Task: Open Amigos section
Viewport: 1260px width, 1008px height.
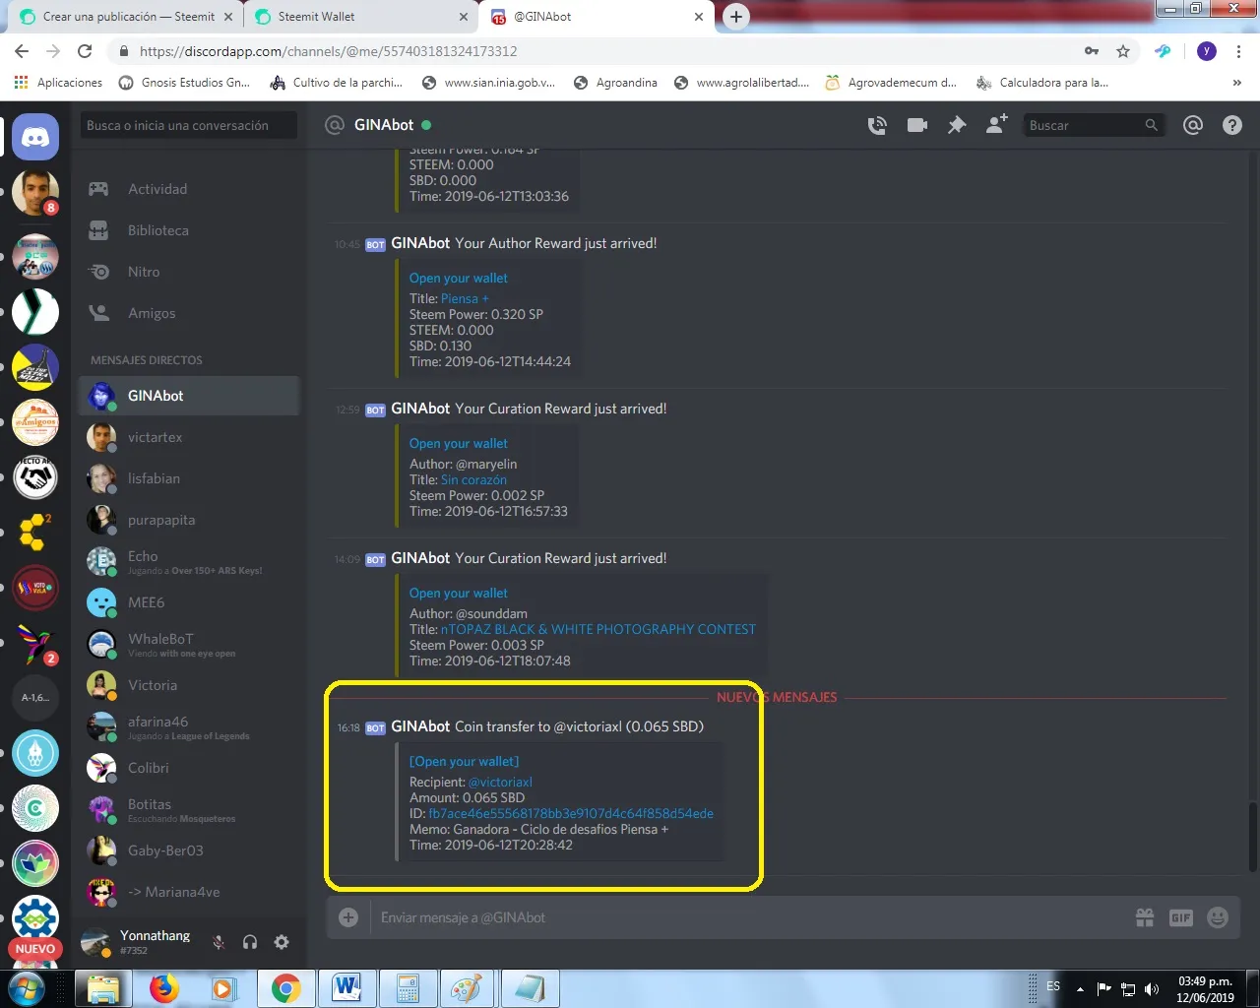Action: (188, 313)
